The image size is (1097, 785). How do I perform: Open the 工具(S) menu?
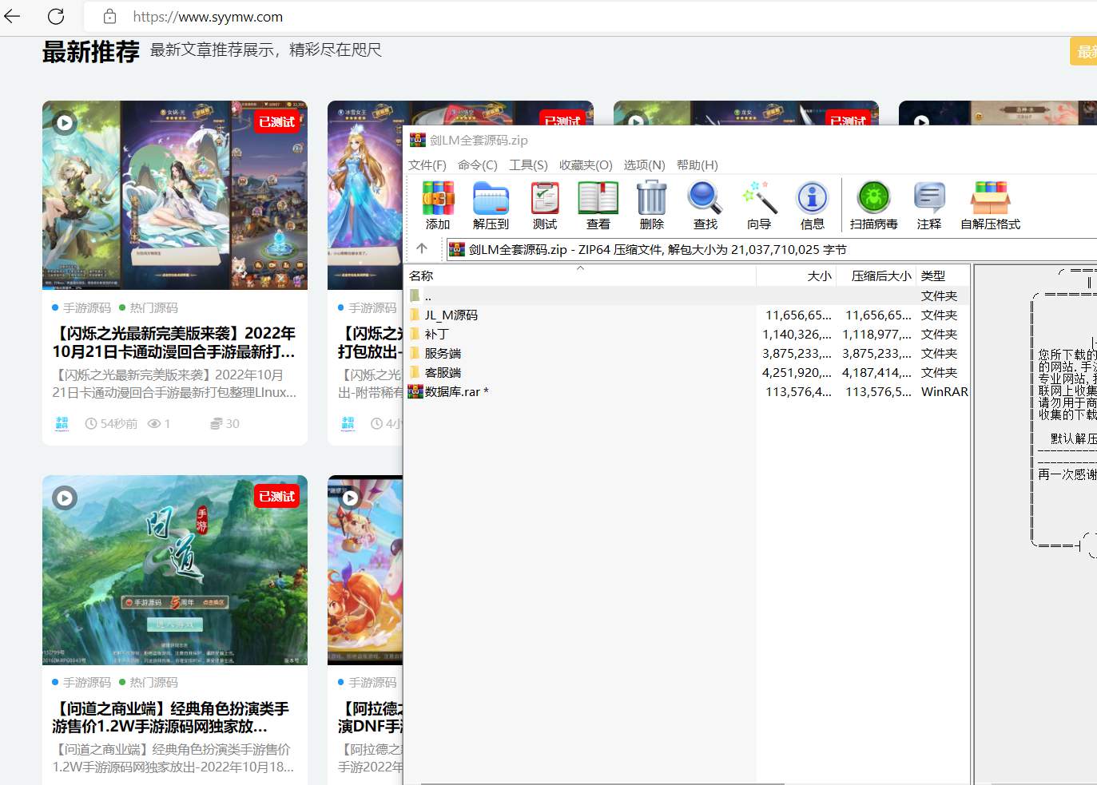528,165
